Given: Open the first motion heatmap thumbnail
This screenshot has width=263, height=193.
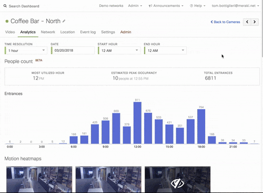Looking at the screenshot, I should tap(39, 179).
